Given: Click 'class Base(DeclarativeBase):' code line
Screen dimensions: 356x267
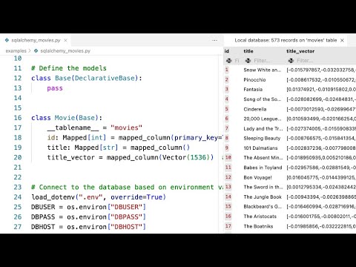Looking at the screenshot, I should [x=87, y=78].
